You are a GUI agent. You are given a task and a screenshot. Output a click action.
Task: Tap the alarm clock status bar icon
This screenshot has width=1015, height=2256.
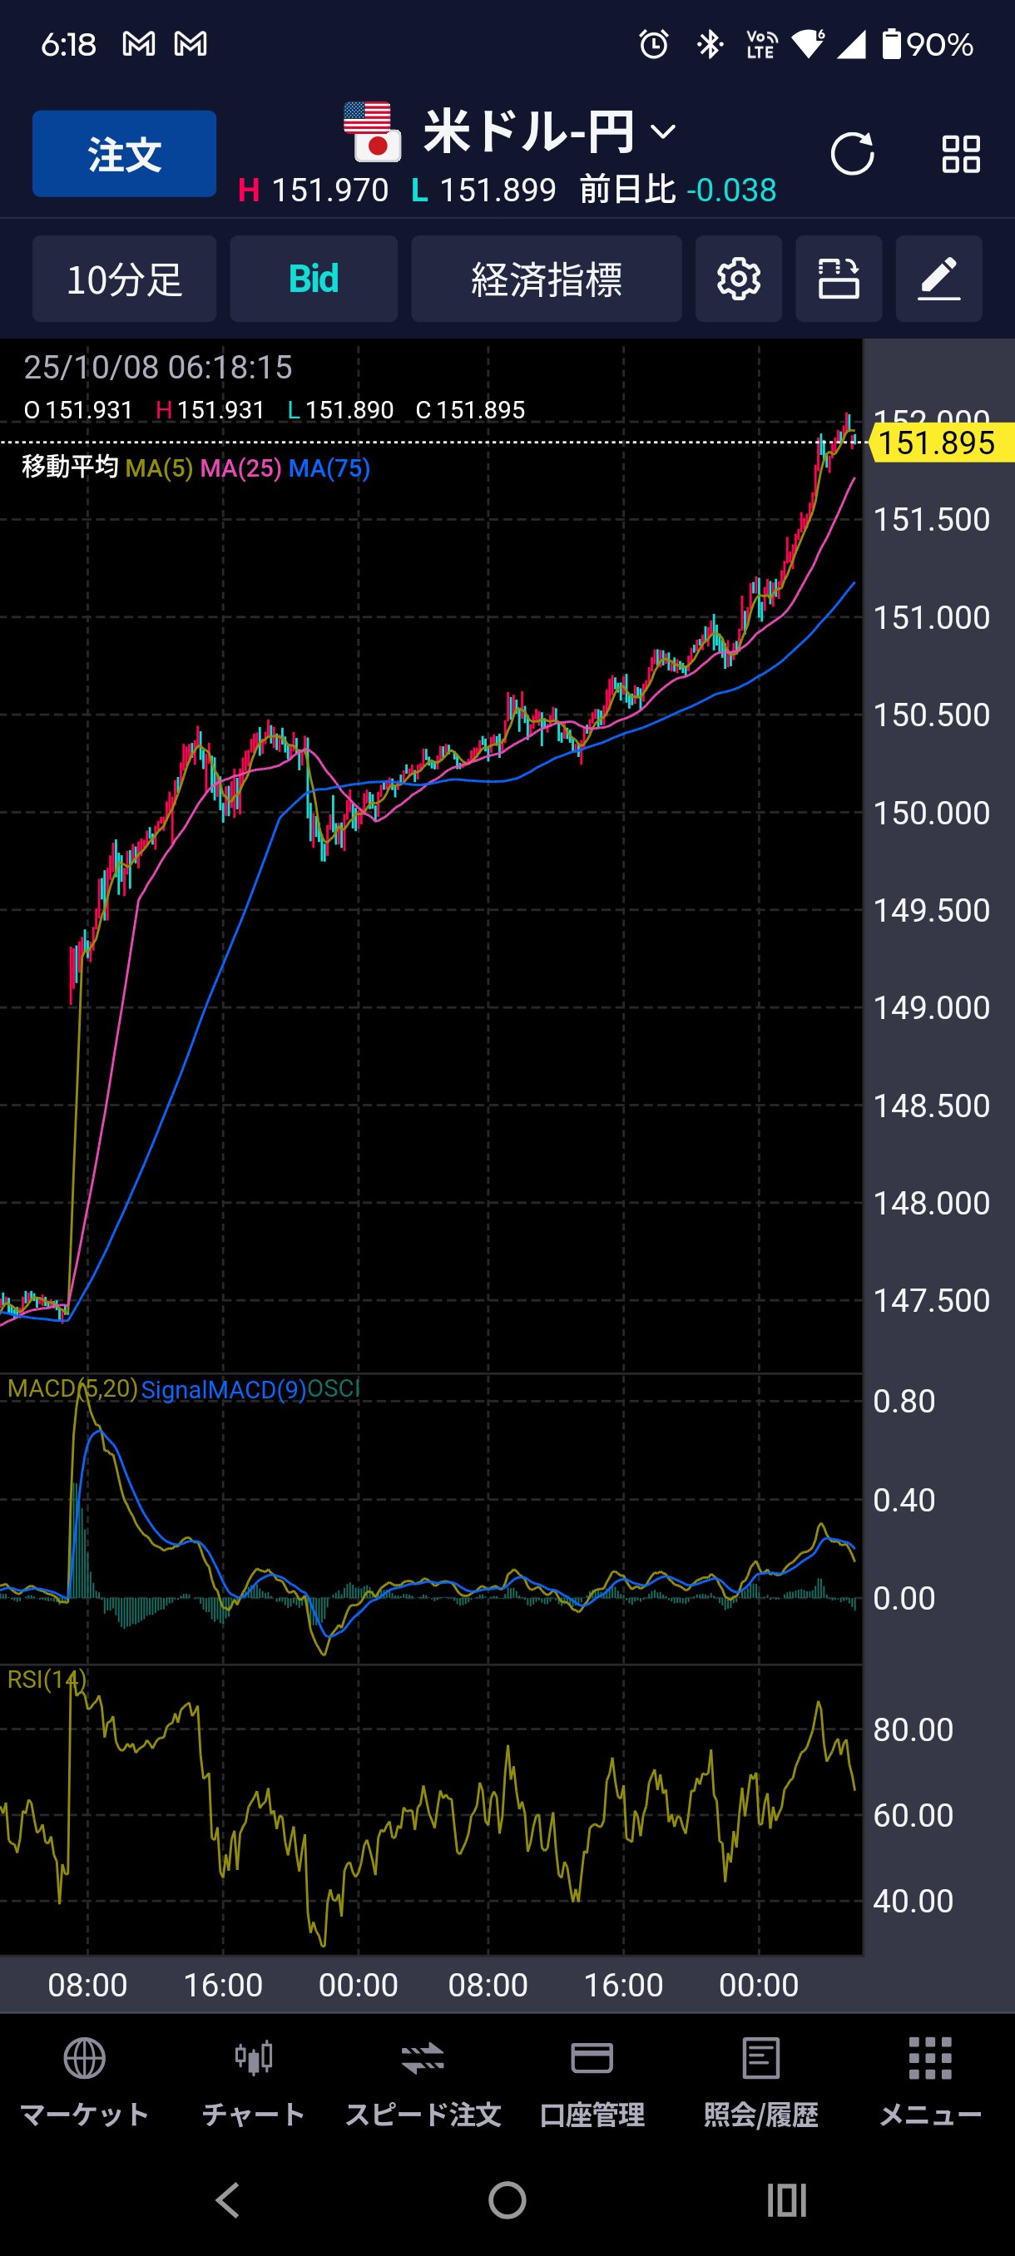653,44
